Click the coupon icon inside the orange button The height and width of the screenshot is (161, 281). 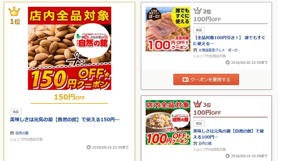tap(185, 79)
